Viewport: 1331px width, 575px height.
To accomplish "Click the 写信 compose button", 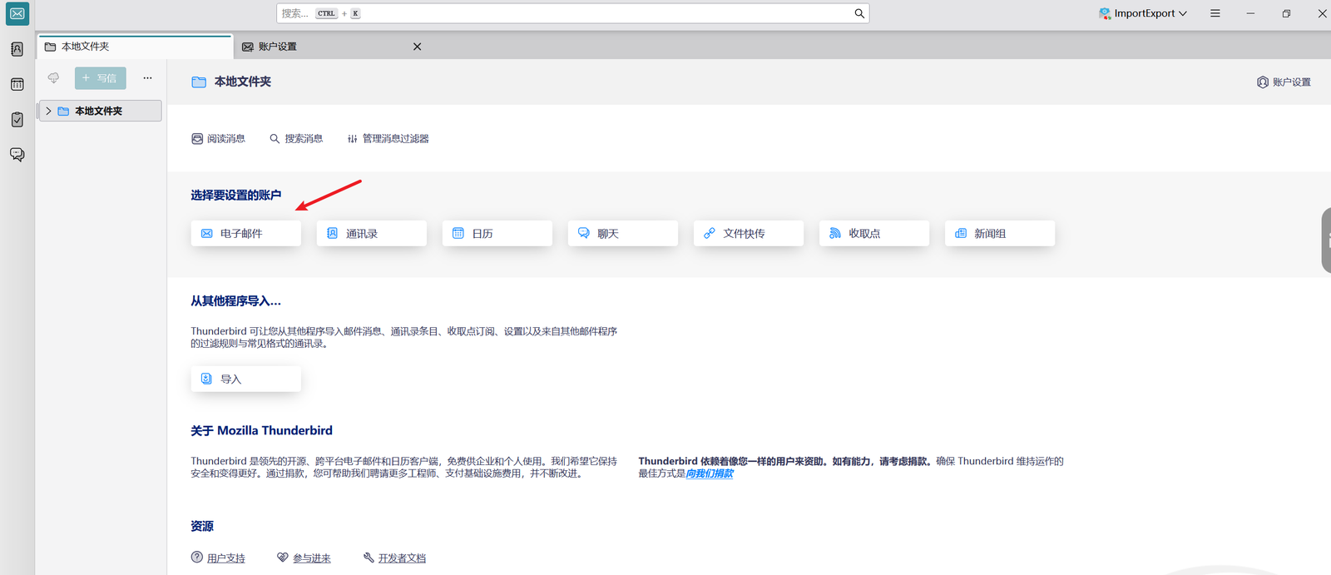I will coord(100,78).
